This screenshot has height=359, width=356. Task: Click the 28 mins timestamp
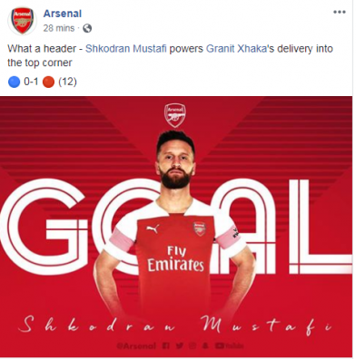pyautogui.click(x=59, y=28)
